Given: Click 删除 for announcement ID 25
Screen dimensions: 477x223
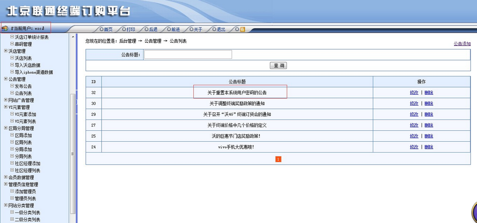Looking at the screenshot, I should click(429, 136).
